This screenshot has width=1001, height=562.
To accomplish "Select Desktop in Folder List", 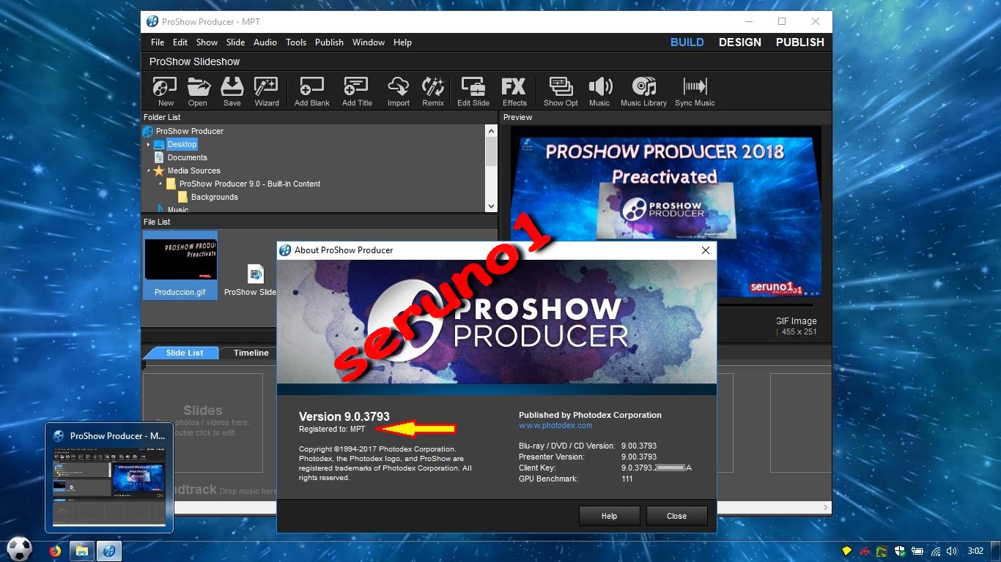I will click(182, 144).
